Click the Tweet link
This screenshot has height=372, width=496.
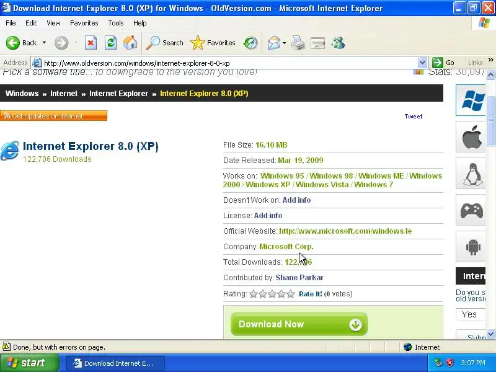(x=413, y=117)
